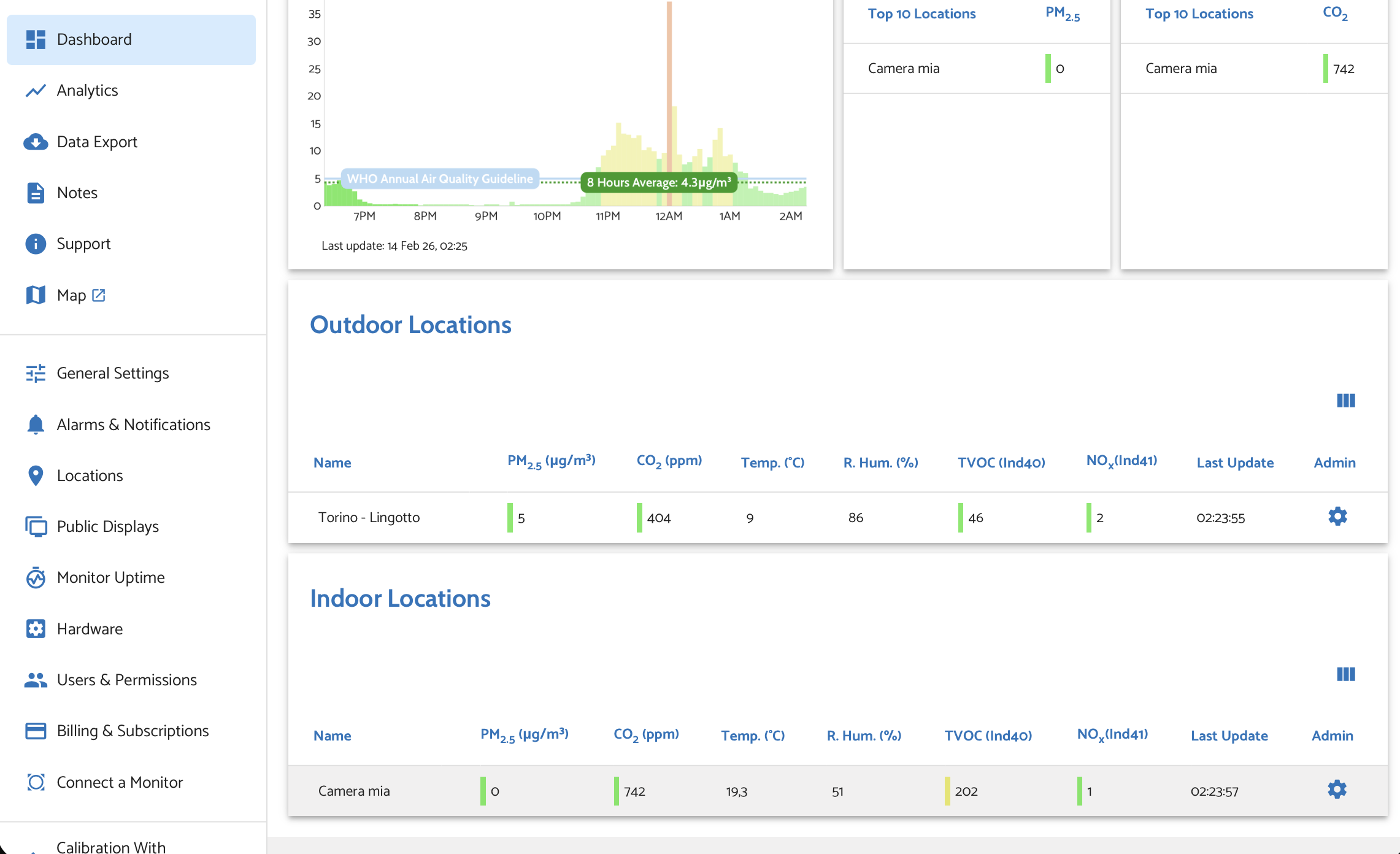Click the Connect a Monitor icon

click(36, 782)
